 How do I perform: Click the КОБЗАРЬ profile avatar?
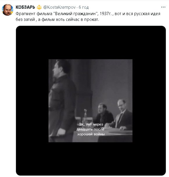(8, 10)
